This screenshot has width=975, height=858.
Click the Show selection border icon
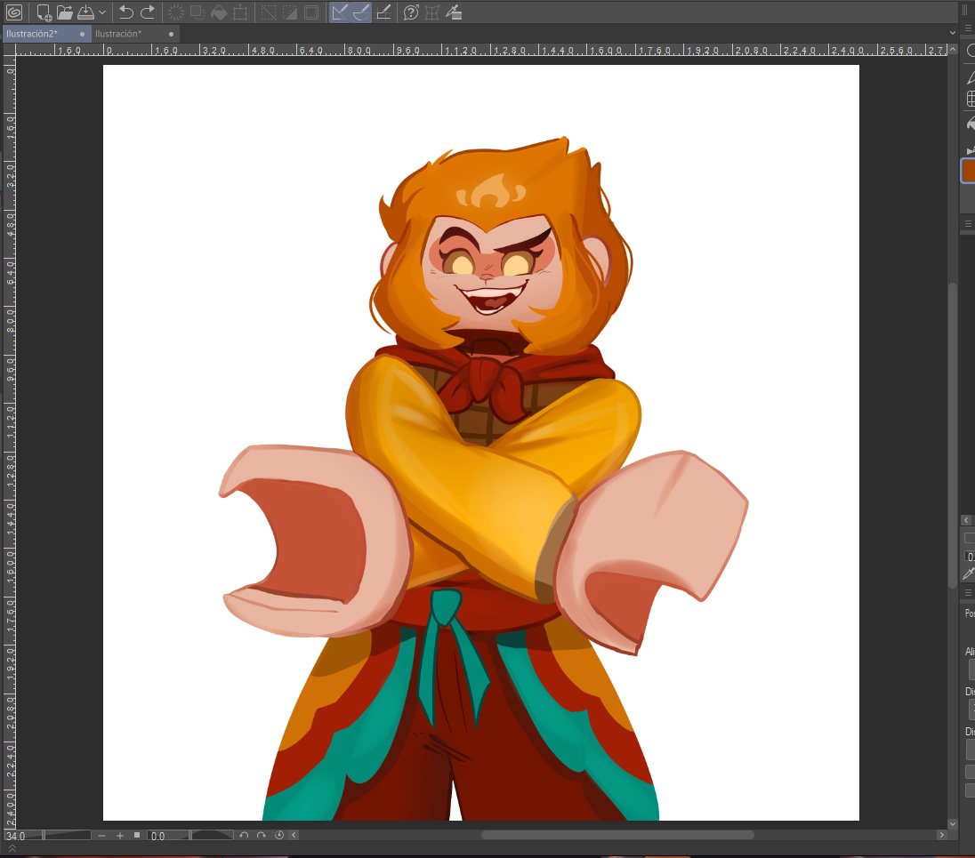coord(311,12)
